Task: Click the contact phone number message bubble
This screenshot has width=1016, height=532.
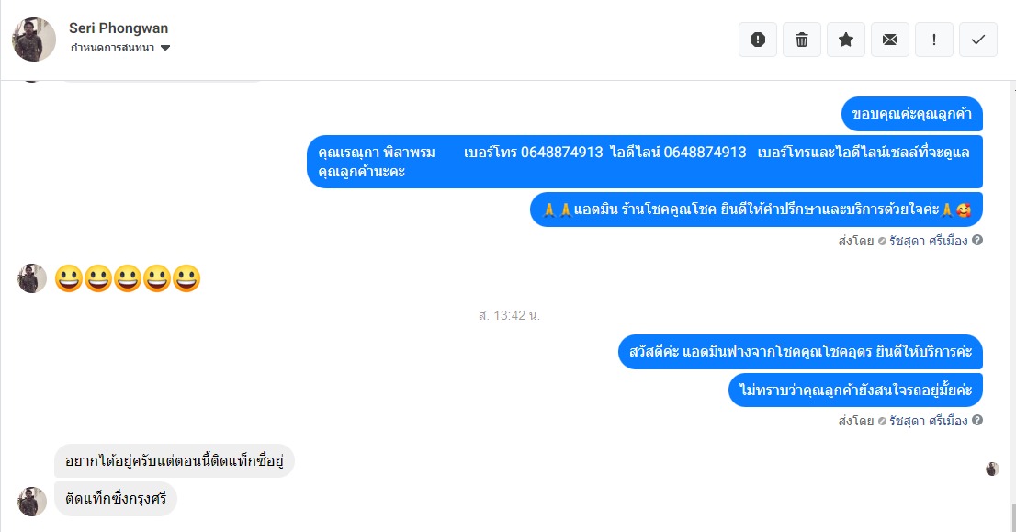Action: 645,162
